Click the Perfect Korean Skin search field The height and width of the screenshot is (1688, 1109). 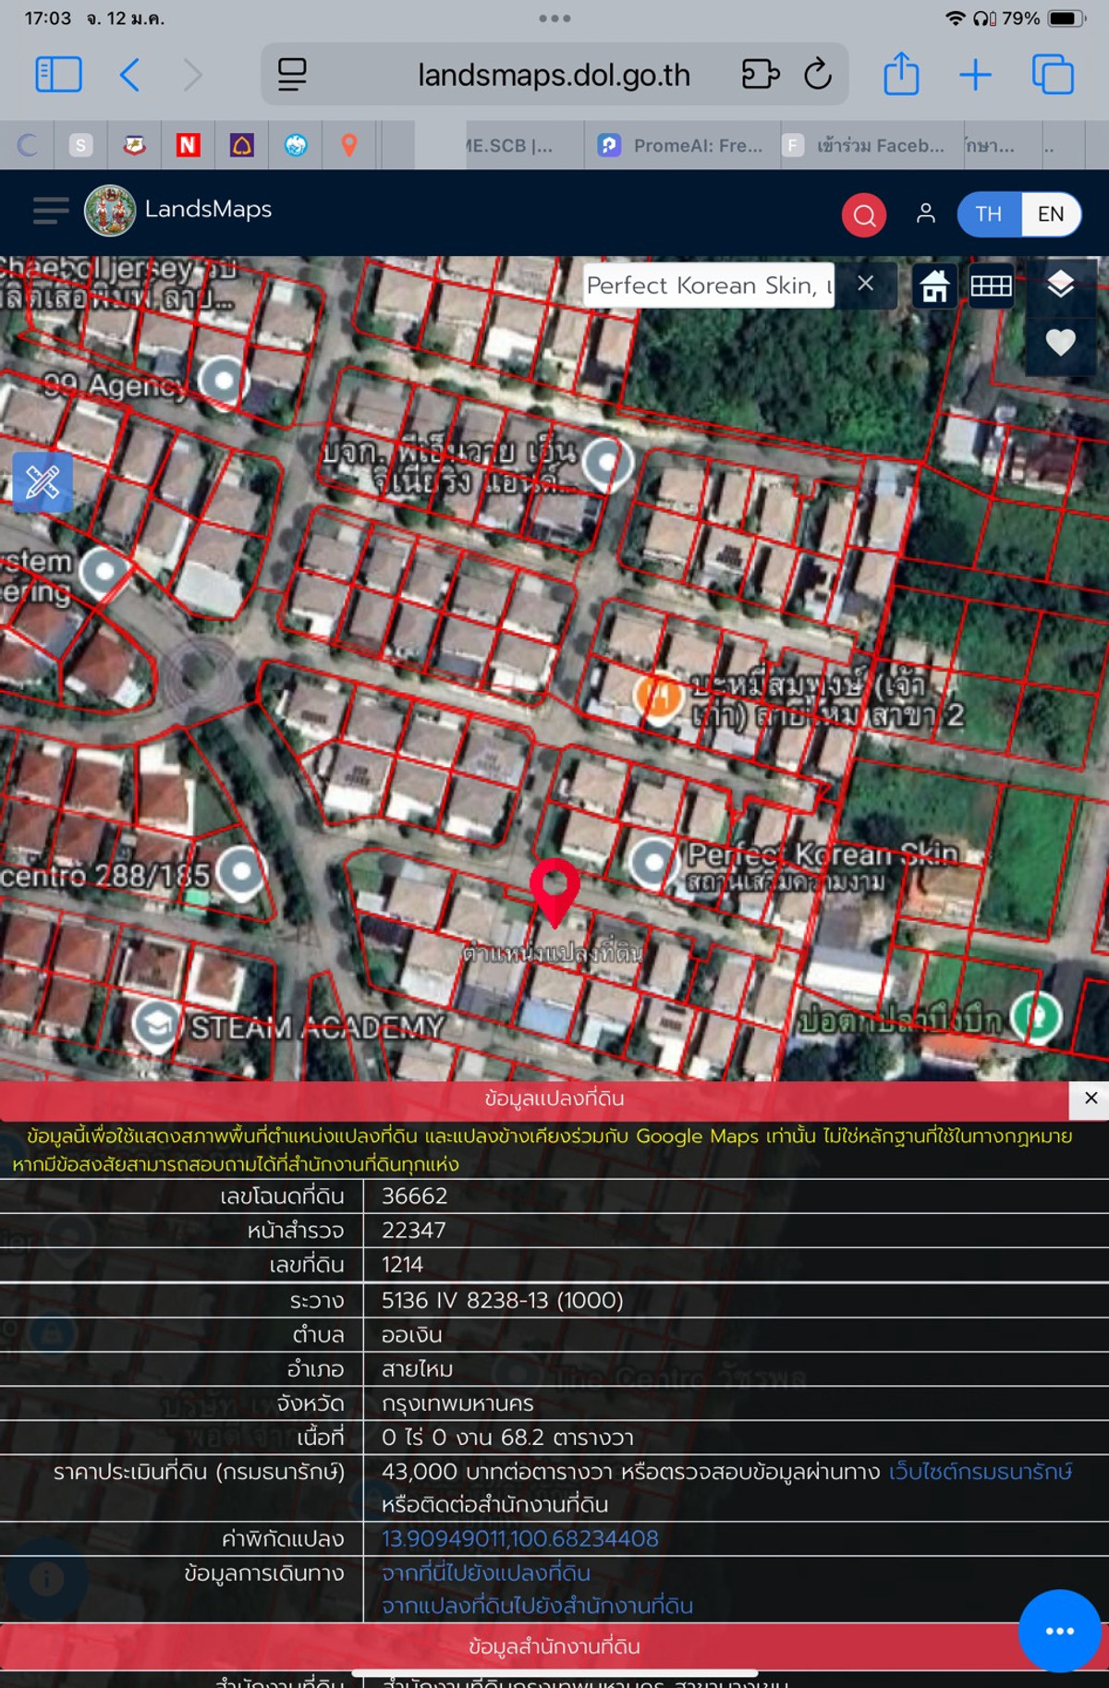[x=707, y=285]
